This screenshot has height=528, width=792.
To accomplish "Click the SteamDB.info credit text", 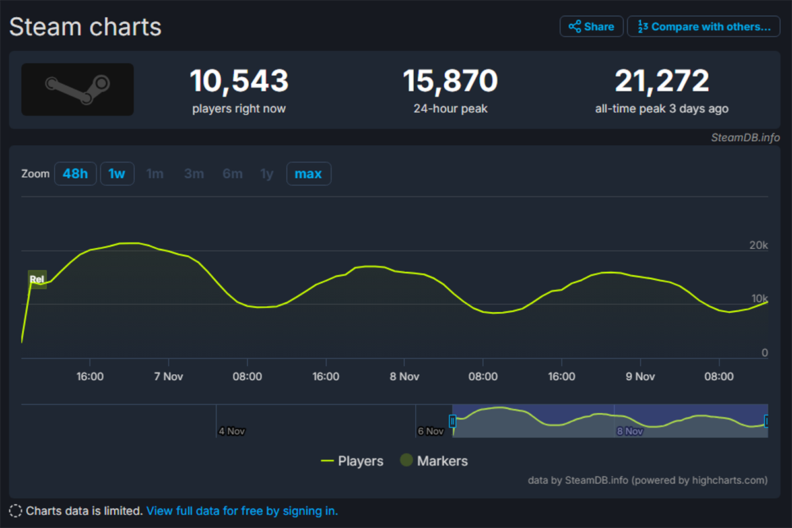I will pyautogui.click(x=745, y=137).
